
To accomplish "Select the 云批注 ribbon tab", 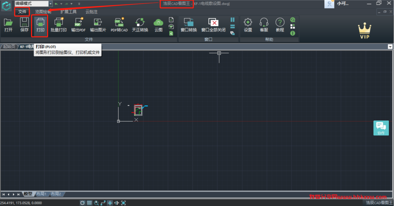I will pyautogui.click(x=92, y=12).
